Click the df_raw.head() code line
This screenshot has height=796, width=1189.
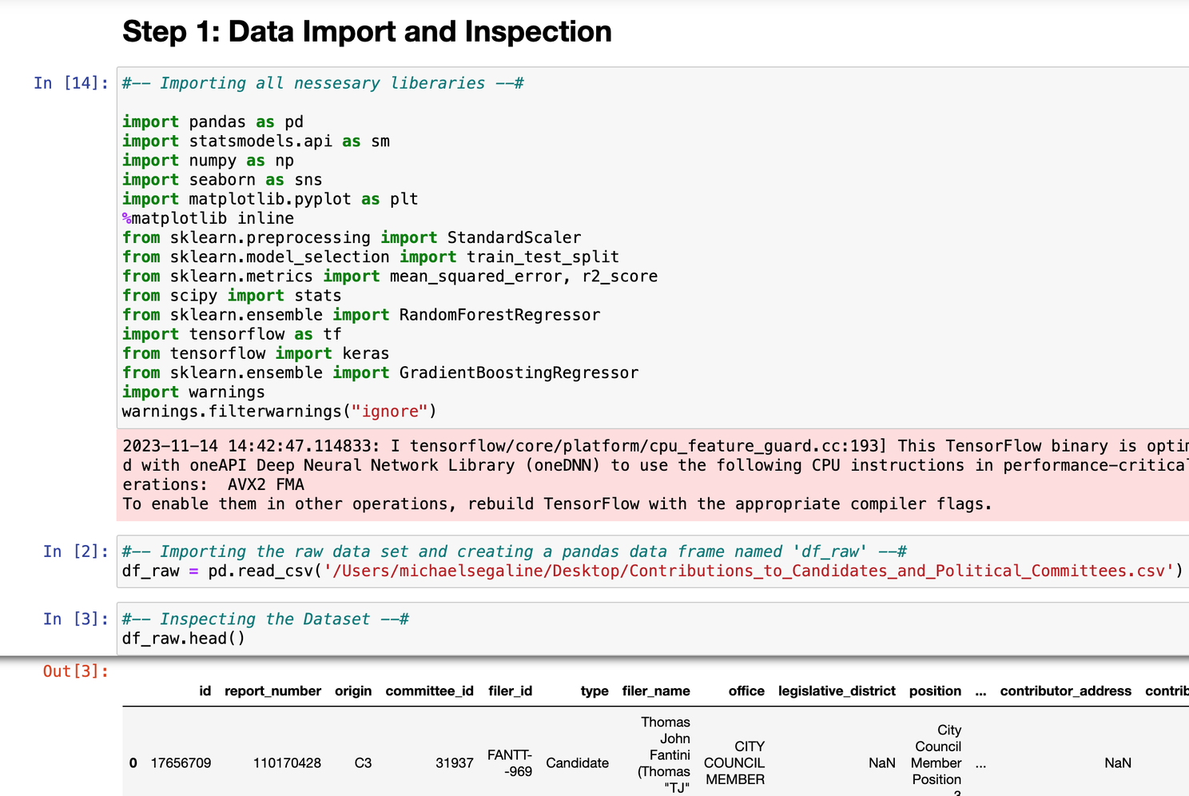[184, 639]
